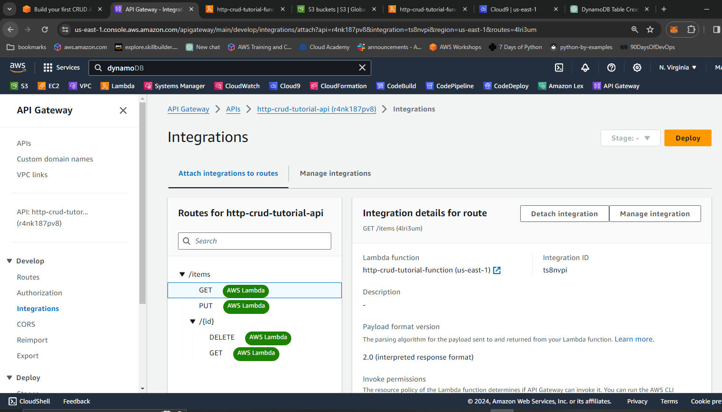722x412 pixels.
Task: Open the browser zoom magnifier icon
Action: [x=634, y=30]
